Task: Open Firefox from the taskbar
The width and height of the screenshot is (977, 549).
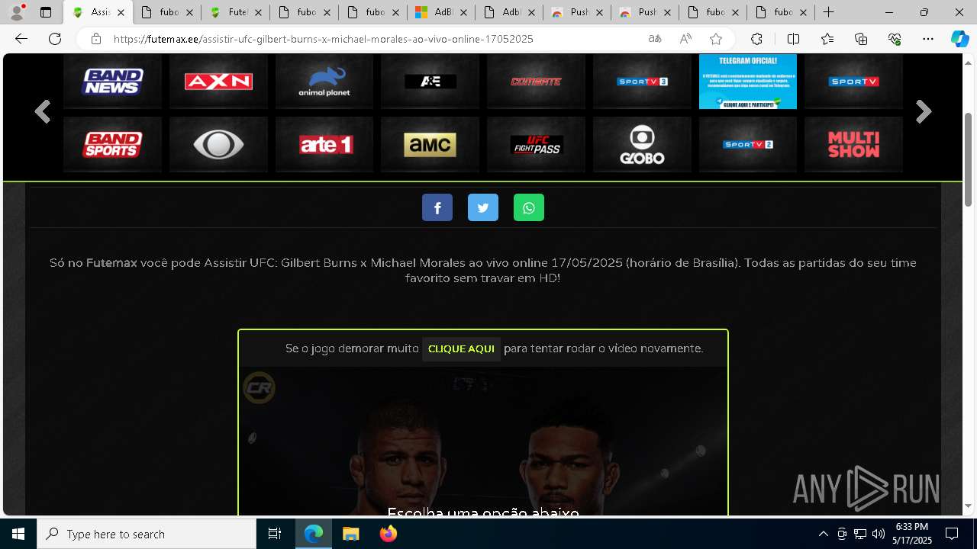Action: 389,534
